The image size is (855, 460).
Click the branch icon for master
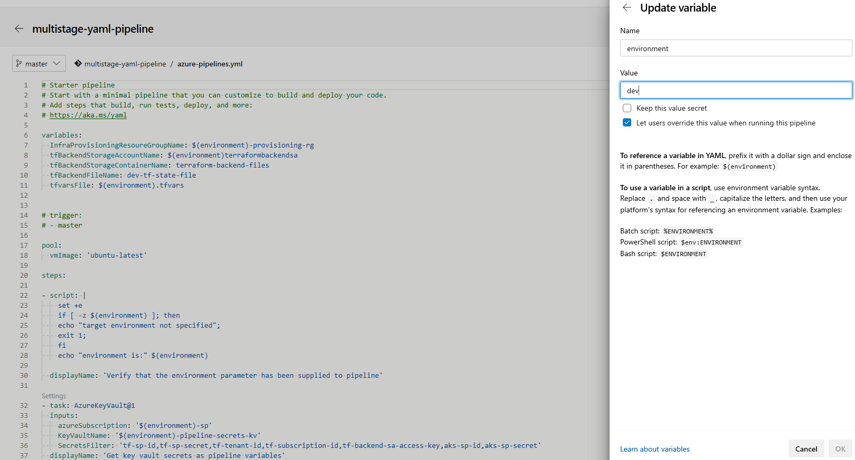coord(19,63)
